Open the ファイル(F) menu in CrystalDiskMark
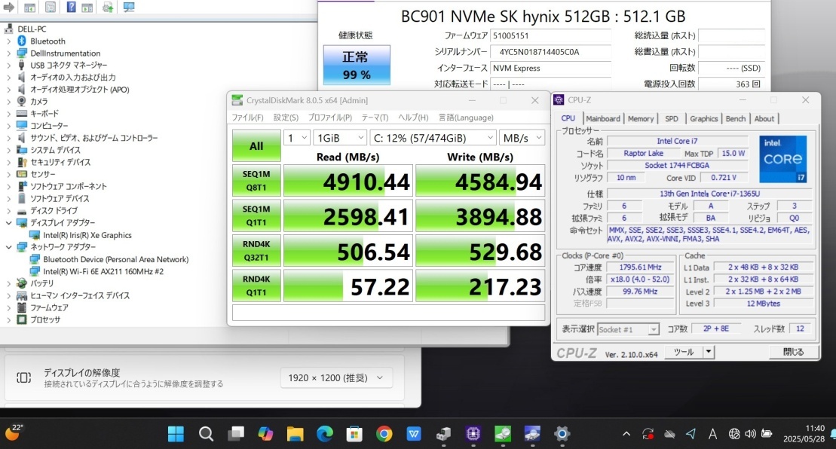 (x=247, y=118)
